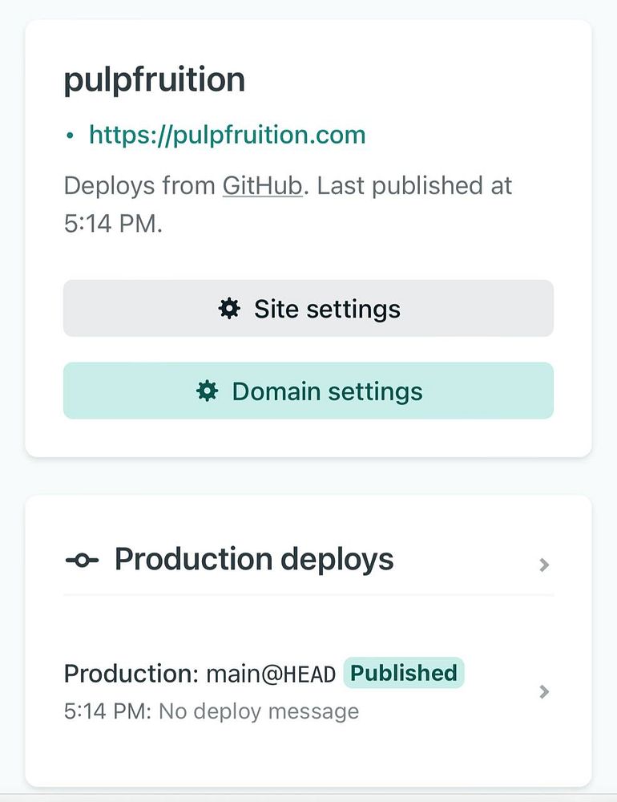Open the Domain settings button
Image resolution: width=617 pixels, height=802 pixels.
point(308,391)
